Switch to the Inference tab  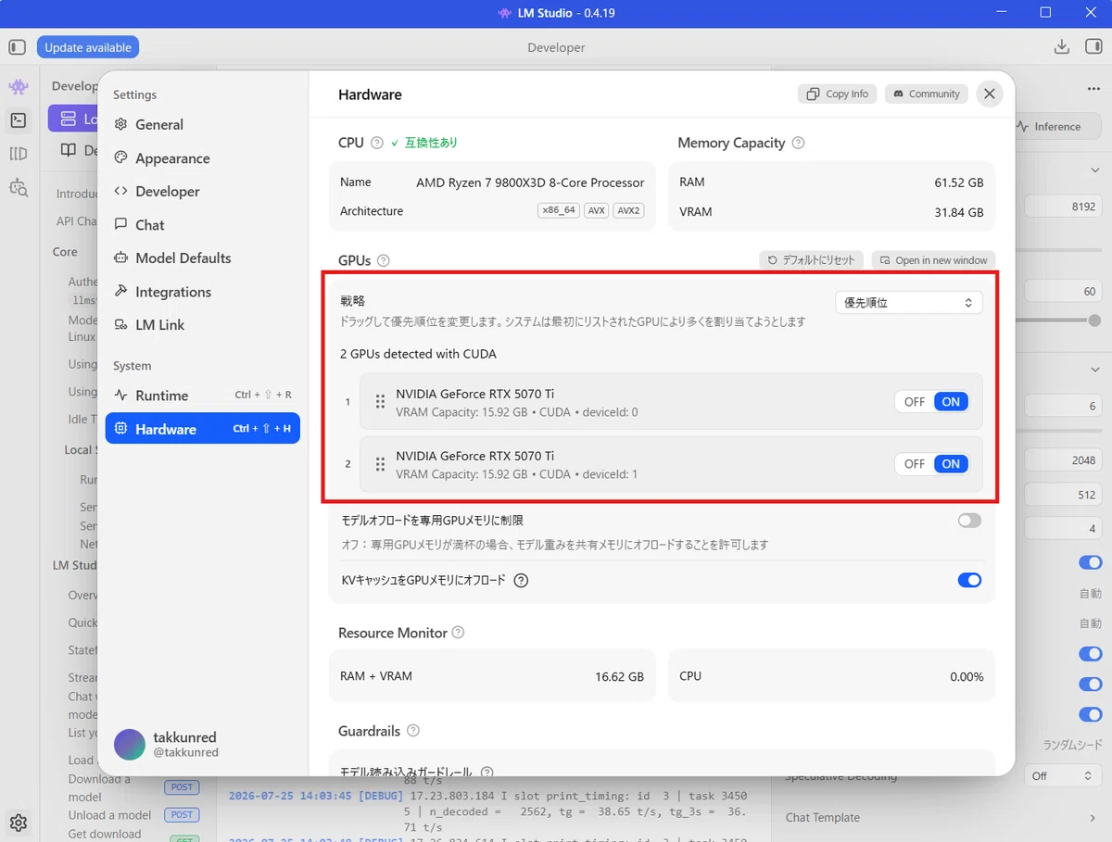pyautogui.click(x=1057, y=127)
